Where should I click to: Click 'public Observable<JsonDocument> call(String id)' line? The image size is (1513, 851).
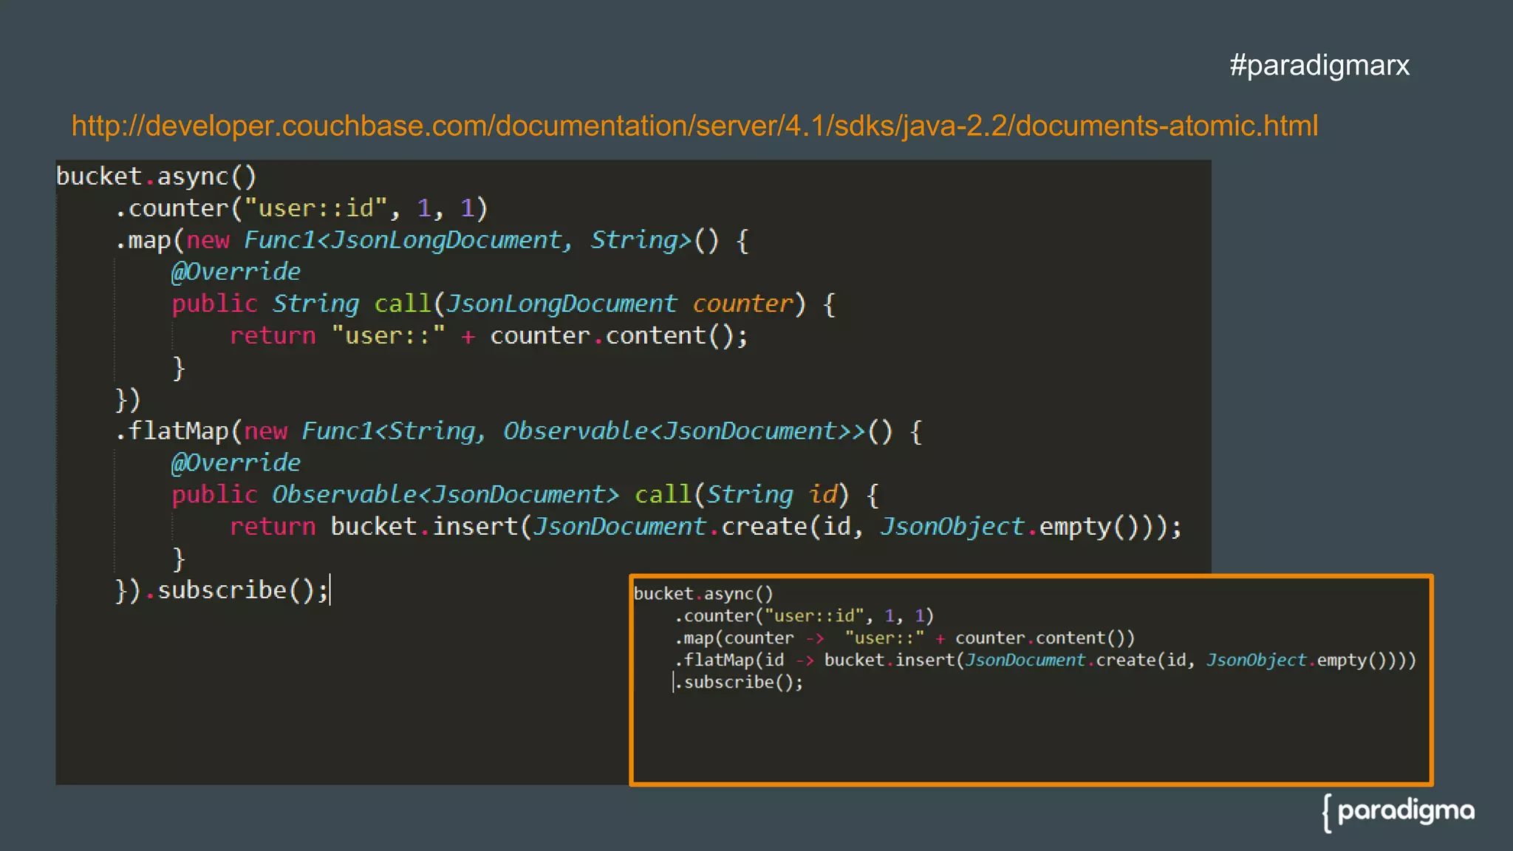(525, 495)
